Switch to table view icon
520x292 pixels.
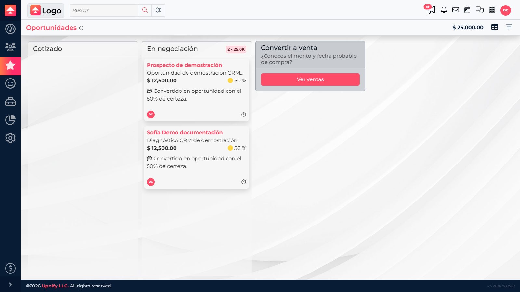click(x=495, y=27)
